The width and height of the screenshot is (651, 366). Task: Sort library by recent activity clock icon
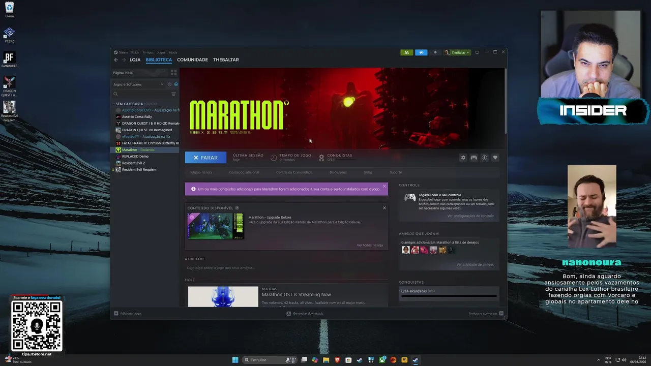tap(169, 84)
